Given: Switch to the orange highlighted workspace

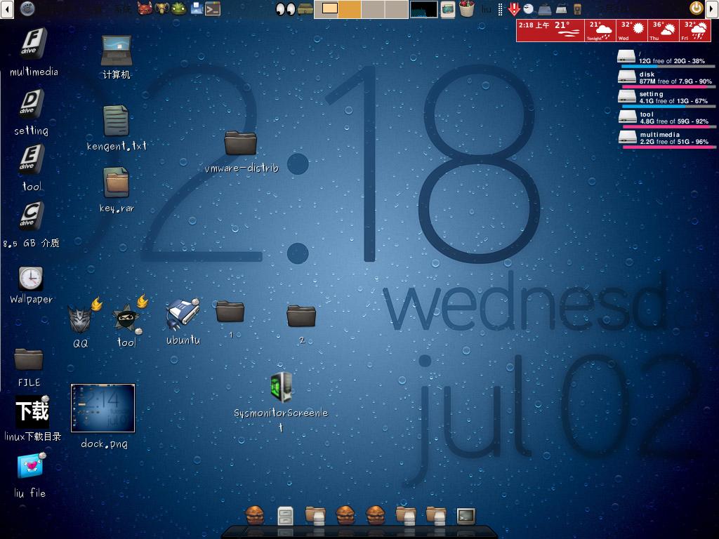Looking at the screenshot, I should tap(350, 8).
